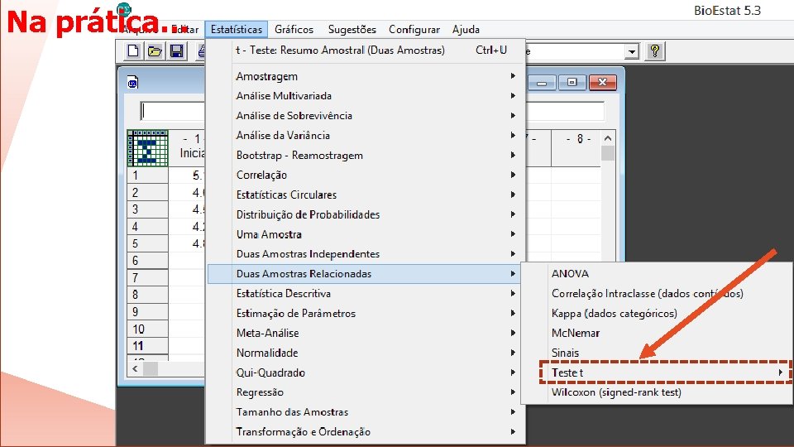Click the help question mark toolbar icon
Image resolution: width=794 pixels, height=447 pixels.
tap(655, 51)
